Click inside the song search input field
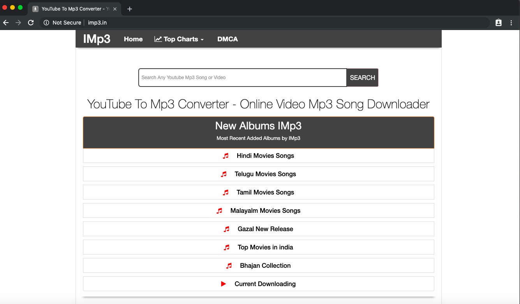Image resolution: width=520 pixels, height=304 pixels. [241, 78]
